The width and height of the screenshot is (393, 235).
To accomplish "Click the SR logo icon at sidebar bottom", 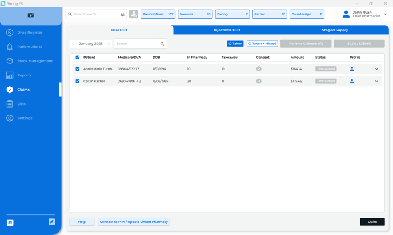I will click(10, 222).
